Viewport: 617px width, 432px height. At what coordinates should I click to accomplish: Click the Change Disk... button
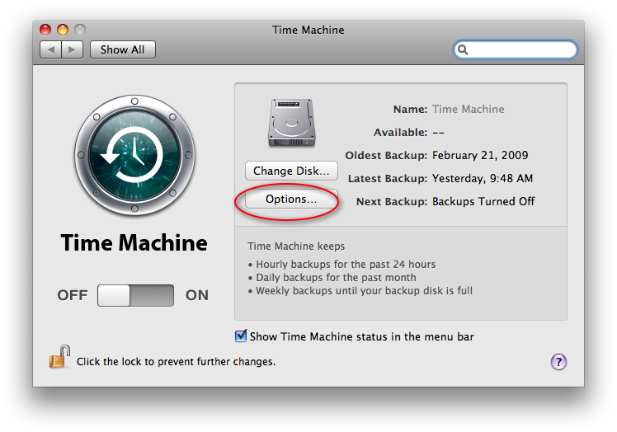291,171
